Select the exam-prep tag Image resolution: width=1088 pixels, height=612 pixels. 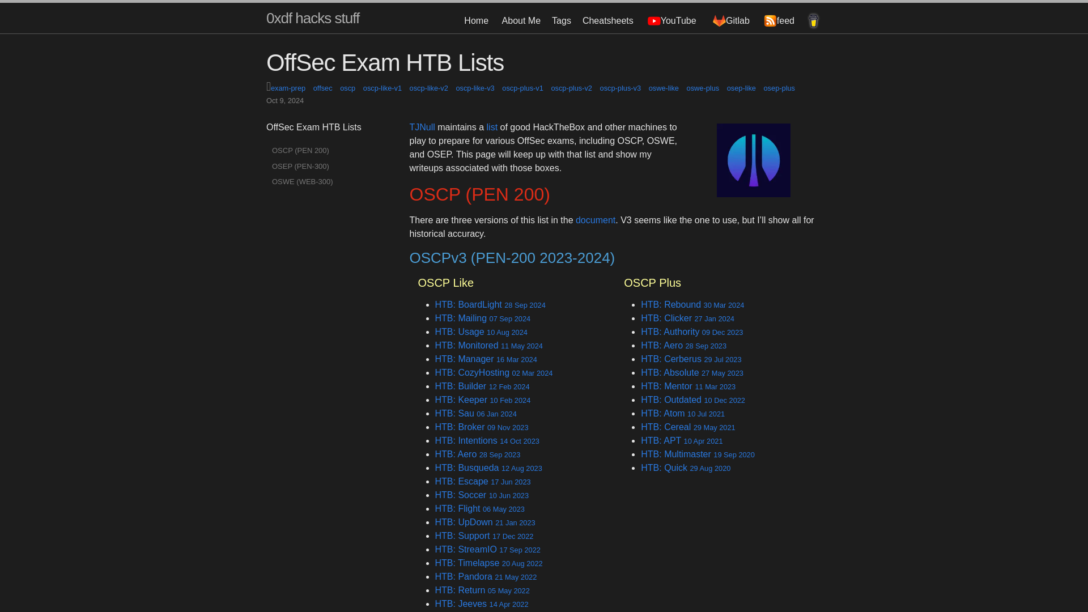[x=288, y=88]
